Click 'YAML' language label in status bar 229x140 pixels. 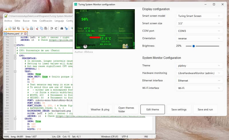[6, 137]
